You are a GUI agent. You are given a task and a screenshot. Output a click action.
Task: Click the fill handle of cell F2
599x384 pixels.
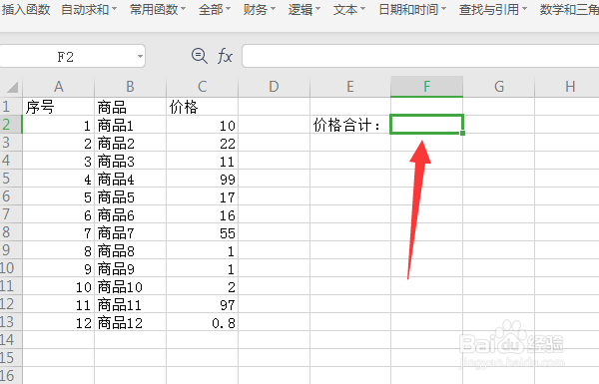[x=463, y=134]
